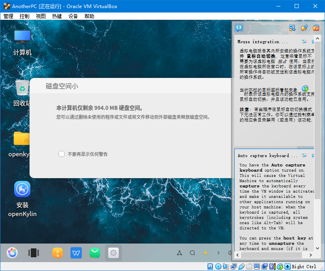
Task: Toggle the notification center speech bubble icon
Action: point(239,28)
